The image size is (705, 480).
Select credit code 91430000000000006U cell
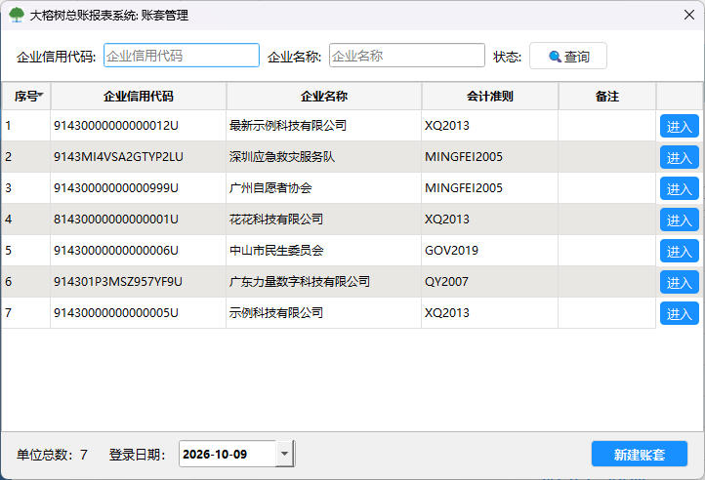pyautogui.click(x=138, y=251)
